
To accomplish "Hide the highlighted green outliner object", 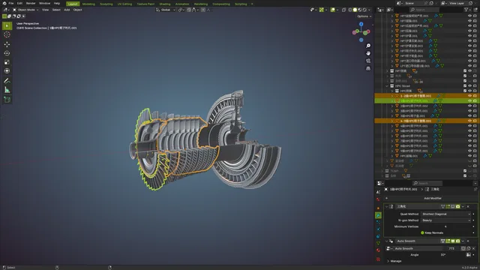I will point(469,100).
